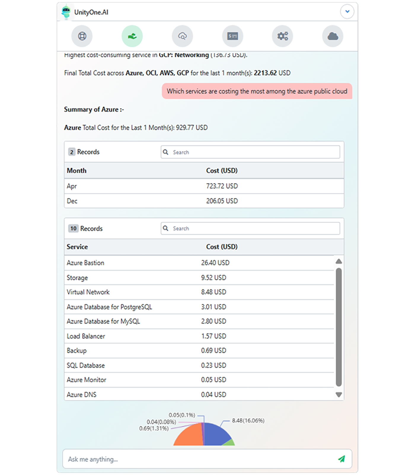Click the Summary of Azure heading
The height and width of the screenshot is (475, 415).
coord(94,110)
